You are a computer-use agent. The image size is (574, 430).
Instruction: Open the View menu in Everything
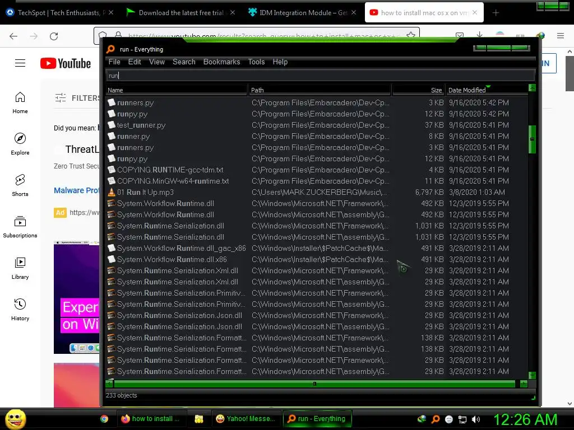coord(157,62)
